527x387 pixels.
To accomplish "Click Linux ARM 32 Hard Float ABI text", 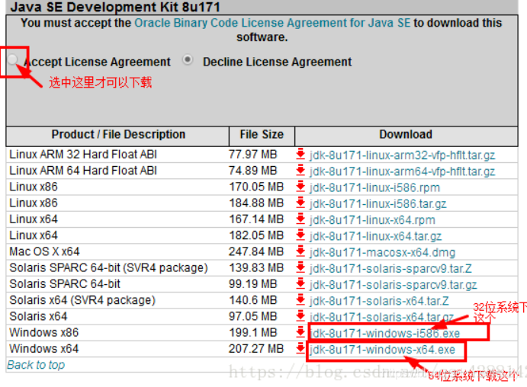I will pyautogui.click(x=83, y=155).
